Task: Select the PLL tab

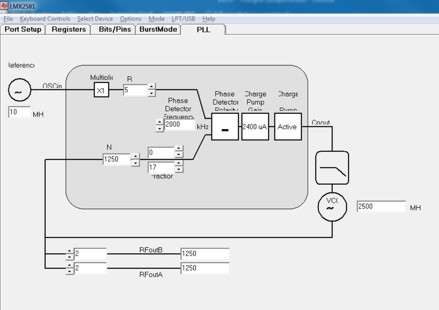Action: (x=203, y=29)
